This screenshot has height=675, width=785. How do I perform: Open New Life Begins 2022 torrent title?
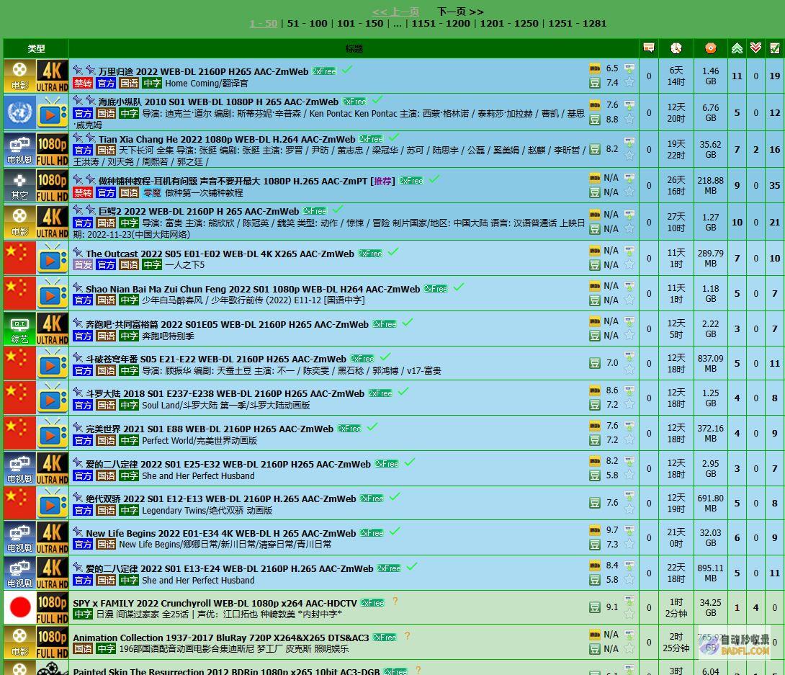tap(221, 533)
